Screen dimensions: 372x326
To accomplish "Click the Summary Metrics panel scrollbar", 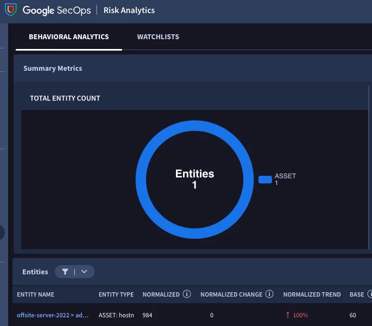I will [x=369, y=167].
